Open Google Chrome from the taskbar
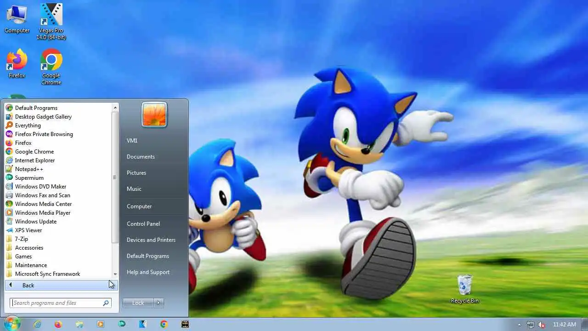This screenshot has height=331, width=588. (164, 324)
